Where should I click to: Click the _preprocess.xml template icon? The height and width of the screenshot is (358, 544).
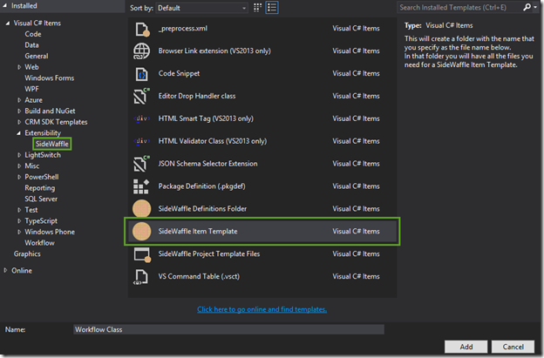(x=142, y=29)
